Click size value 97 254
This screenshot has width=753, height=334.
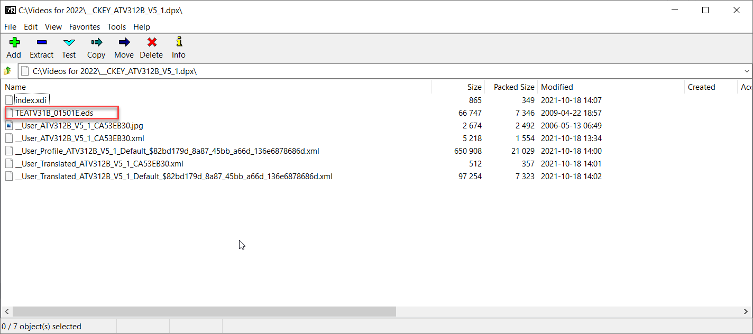tap(470, 177)
